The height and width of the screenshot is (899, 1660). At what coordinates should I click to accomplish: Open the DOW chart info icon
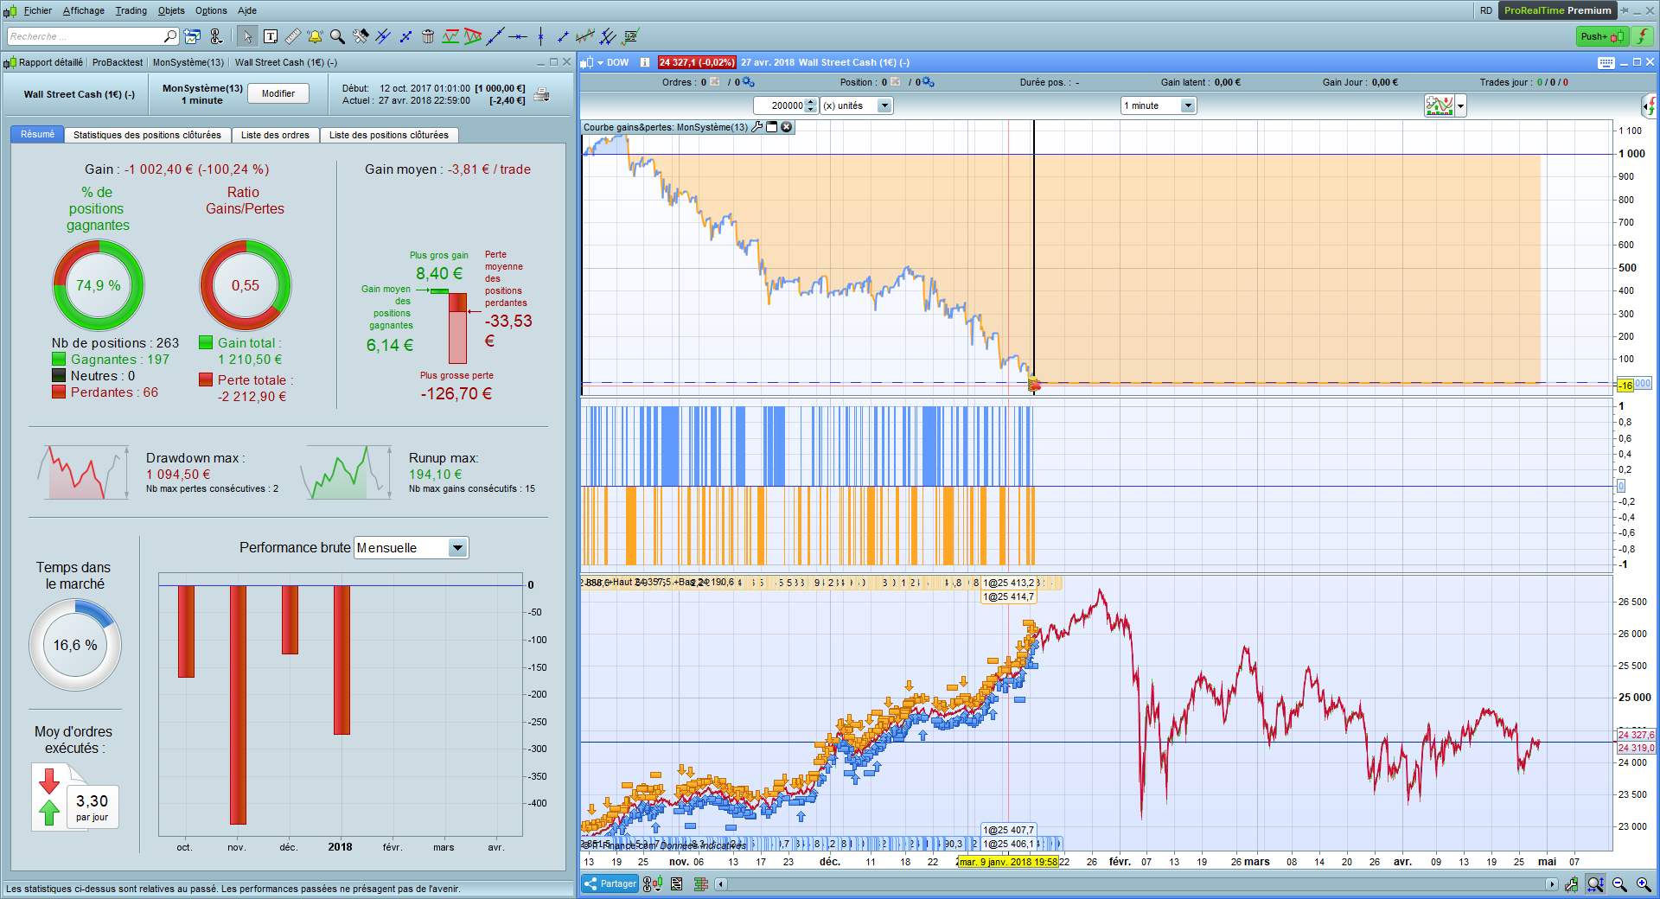coord(645,62)
